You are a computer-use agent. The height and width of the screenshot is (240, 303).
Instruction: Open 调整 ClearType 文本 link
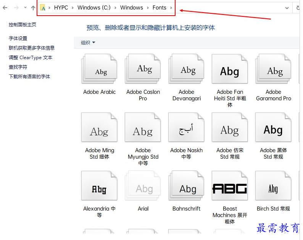pos(31,57)
